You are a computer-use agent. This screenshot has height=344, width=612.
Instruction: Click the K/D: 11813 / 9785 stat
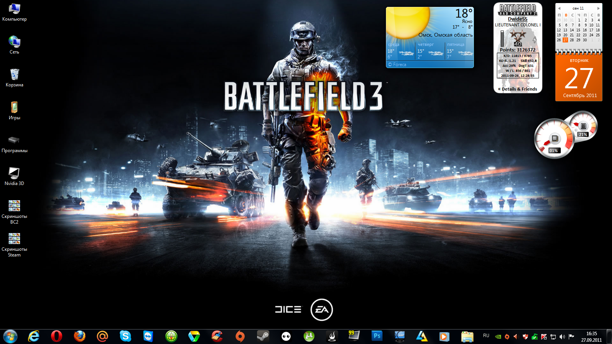(x=518, y=56)
